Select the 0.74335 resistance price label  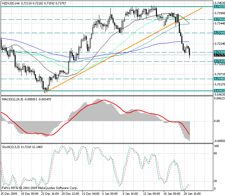click(x=219, y=6)
